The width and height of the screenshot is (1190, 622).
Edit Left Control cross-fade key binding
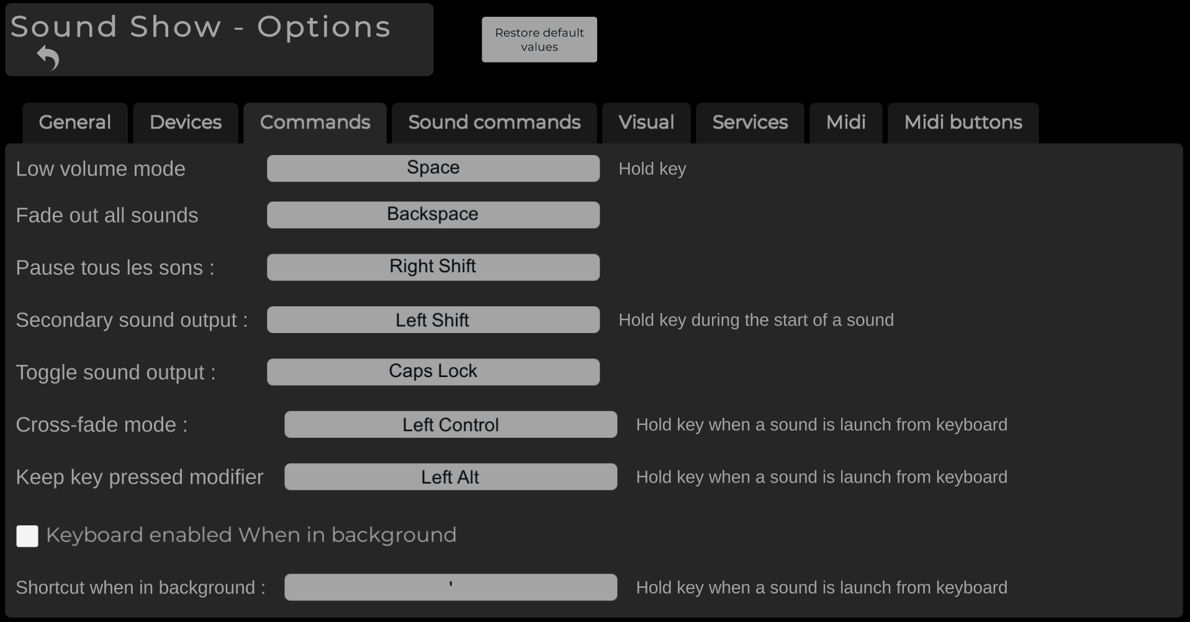point(451,424)
